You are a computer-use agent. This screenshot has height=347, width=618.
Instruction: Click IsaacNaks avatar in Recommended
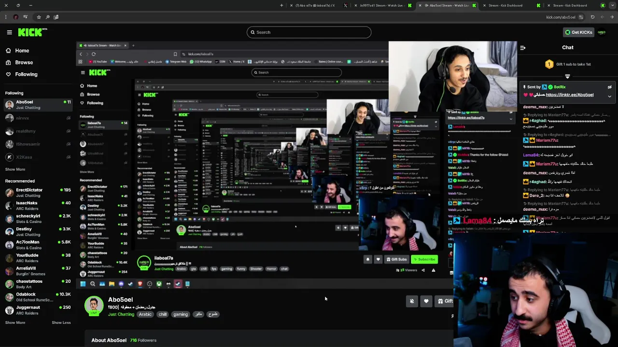tap(9, 206)
